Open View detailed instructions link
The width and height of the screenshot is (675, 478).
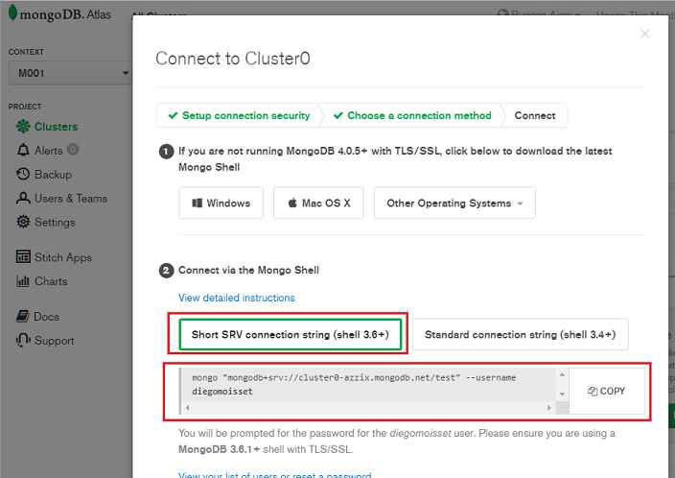(236, 298)
